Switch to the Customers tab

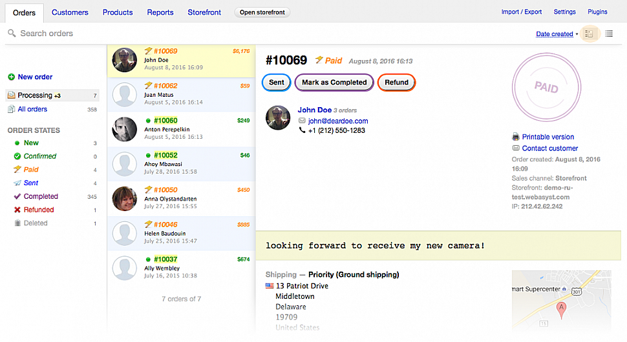pyautogui.click(x=70, y=12)
